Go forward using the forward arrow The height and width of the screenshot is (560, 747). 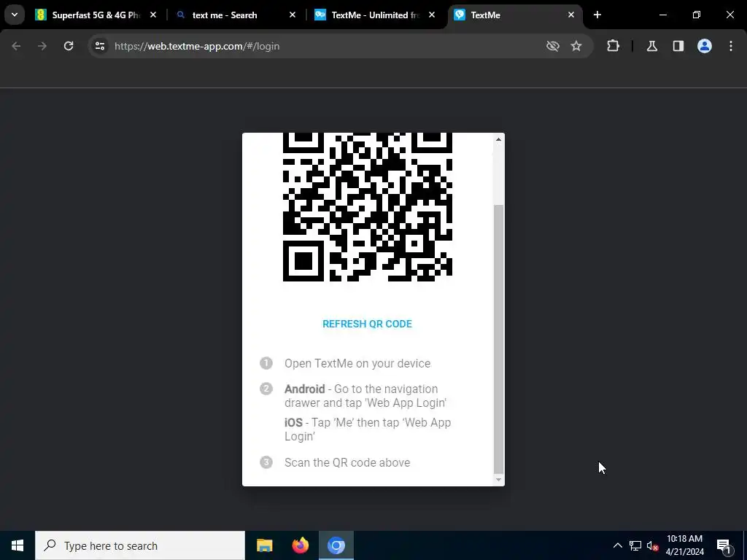(42, 46)
